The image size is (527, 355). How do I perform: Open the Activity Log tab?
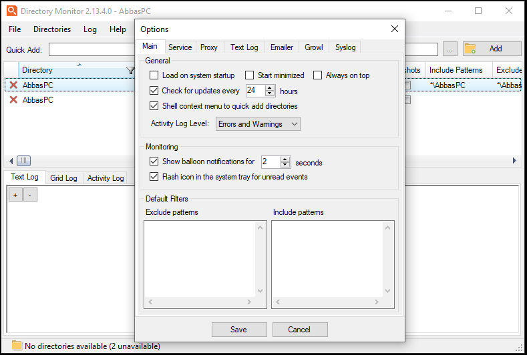(106, 178)
